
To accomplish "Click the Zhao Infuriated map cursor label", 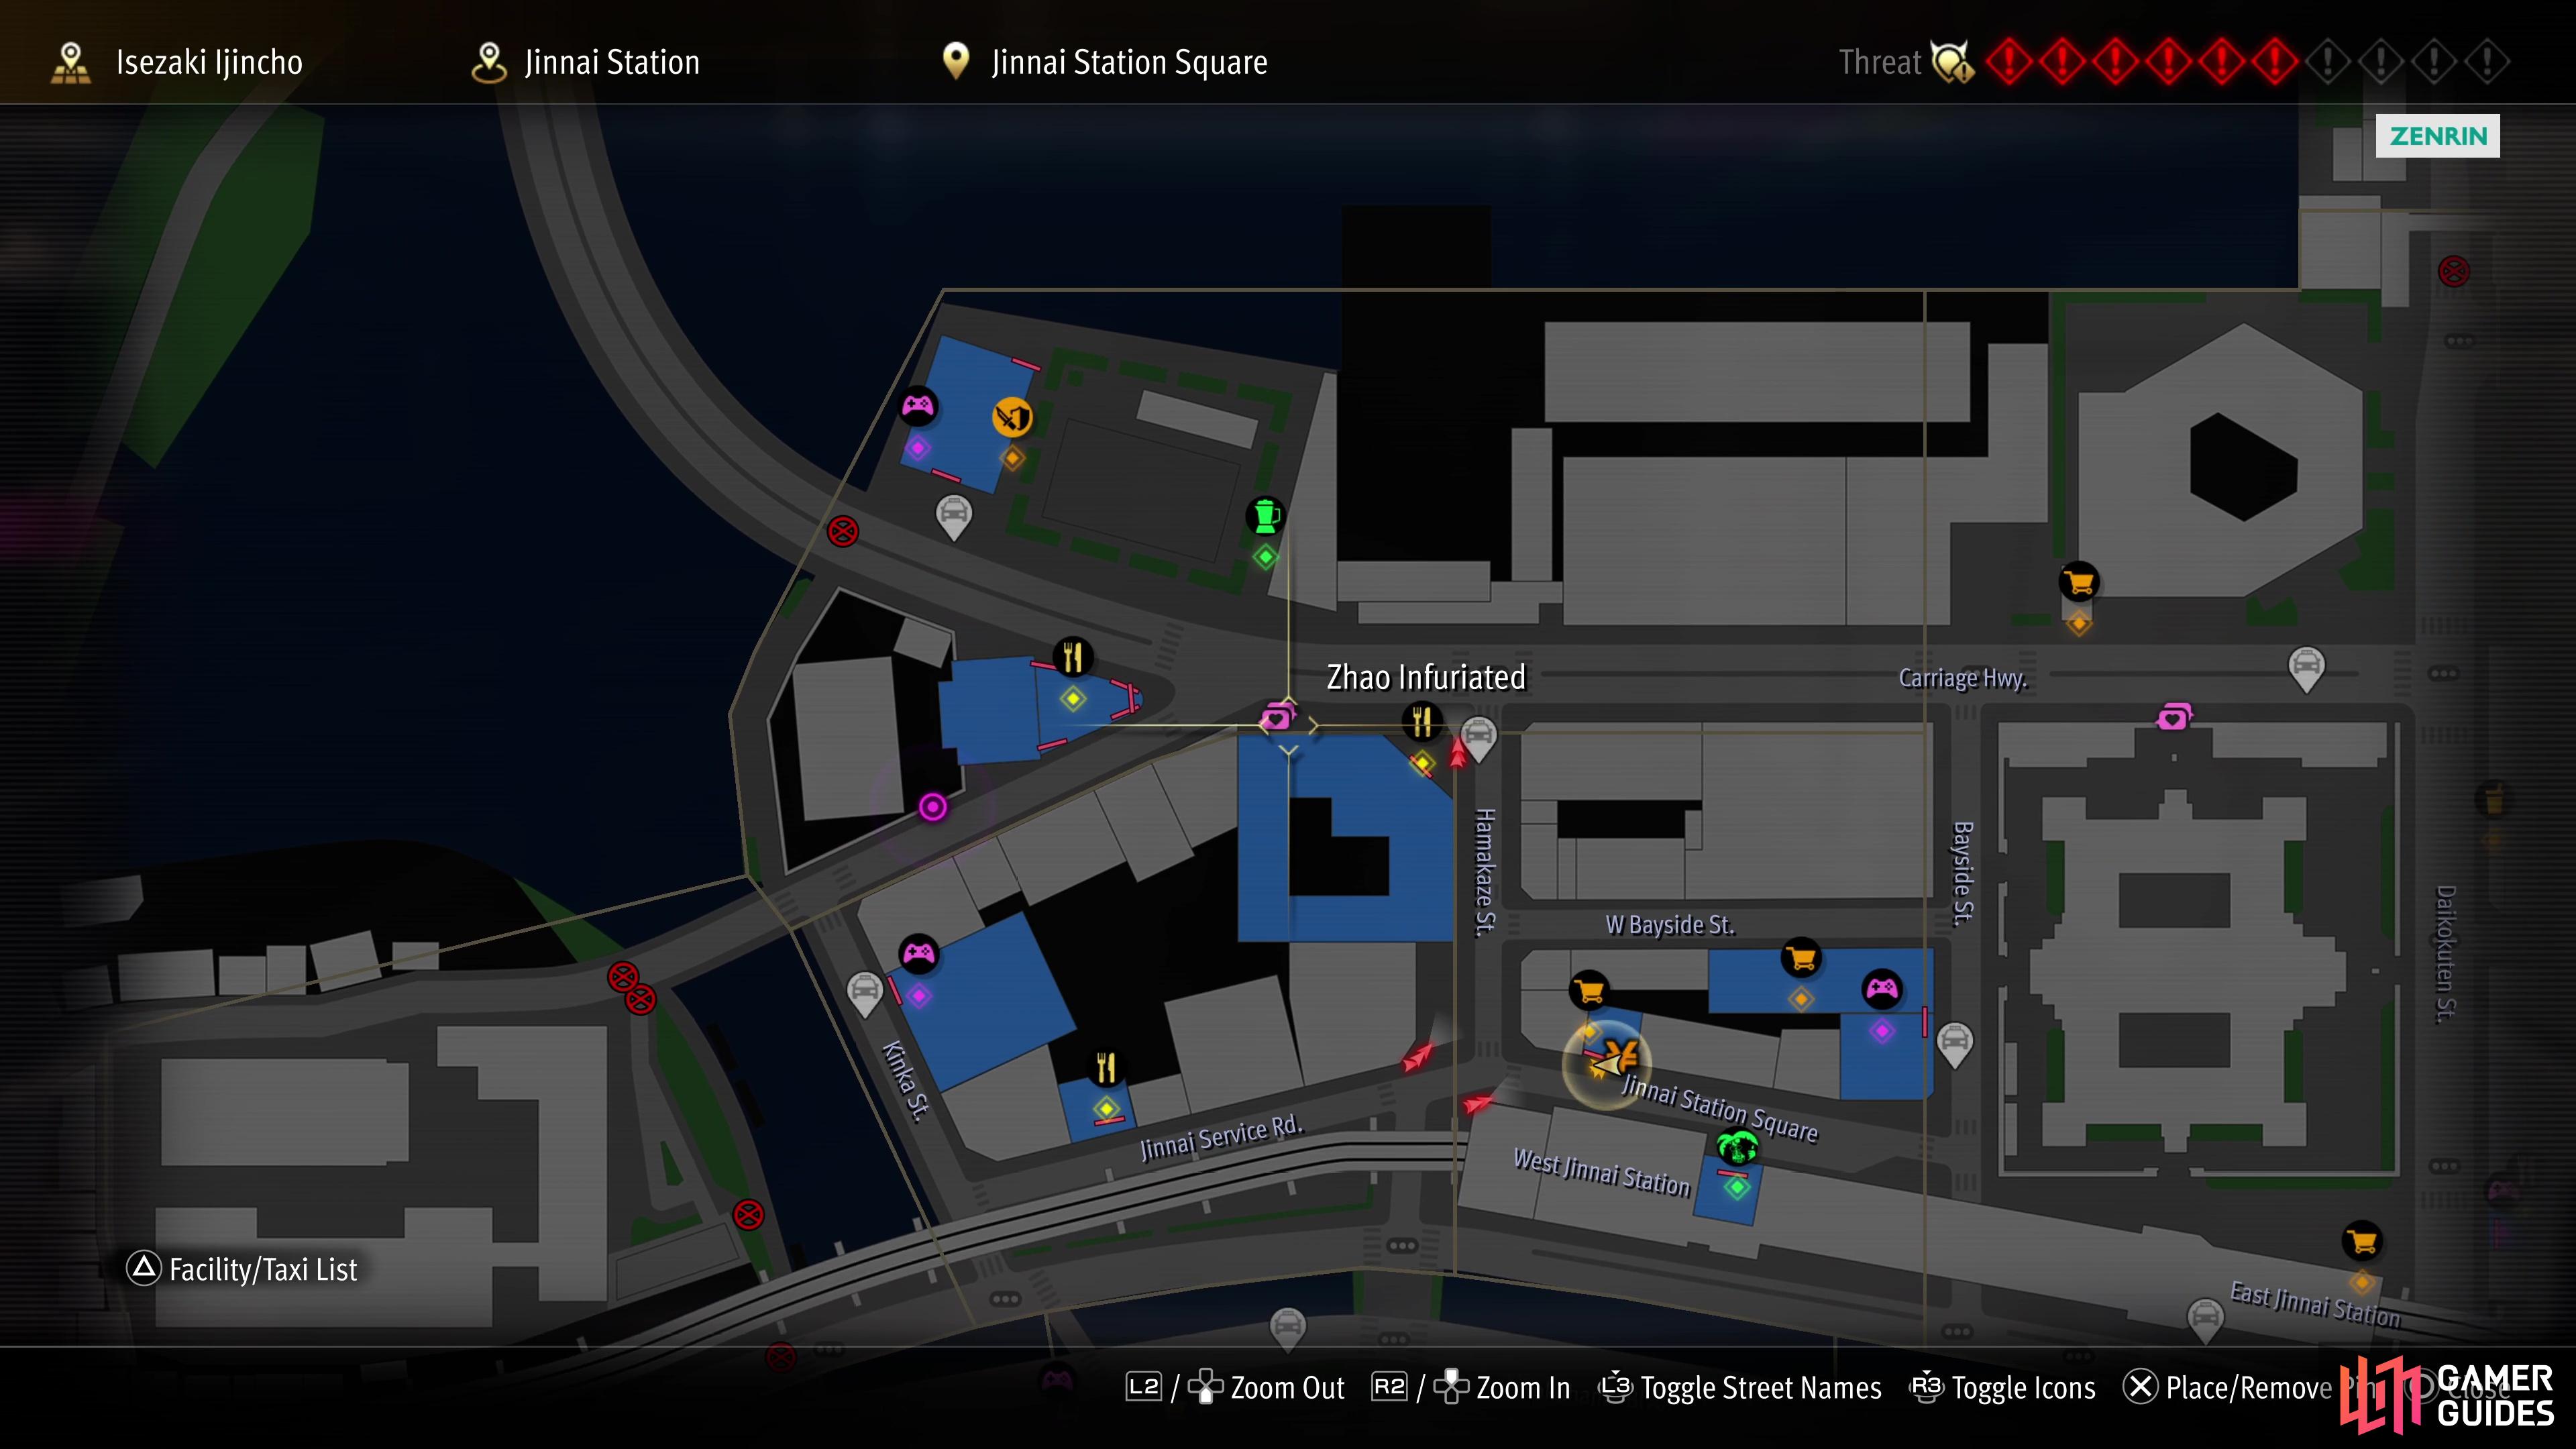I will pos(1426,677).
